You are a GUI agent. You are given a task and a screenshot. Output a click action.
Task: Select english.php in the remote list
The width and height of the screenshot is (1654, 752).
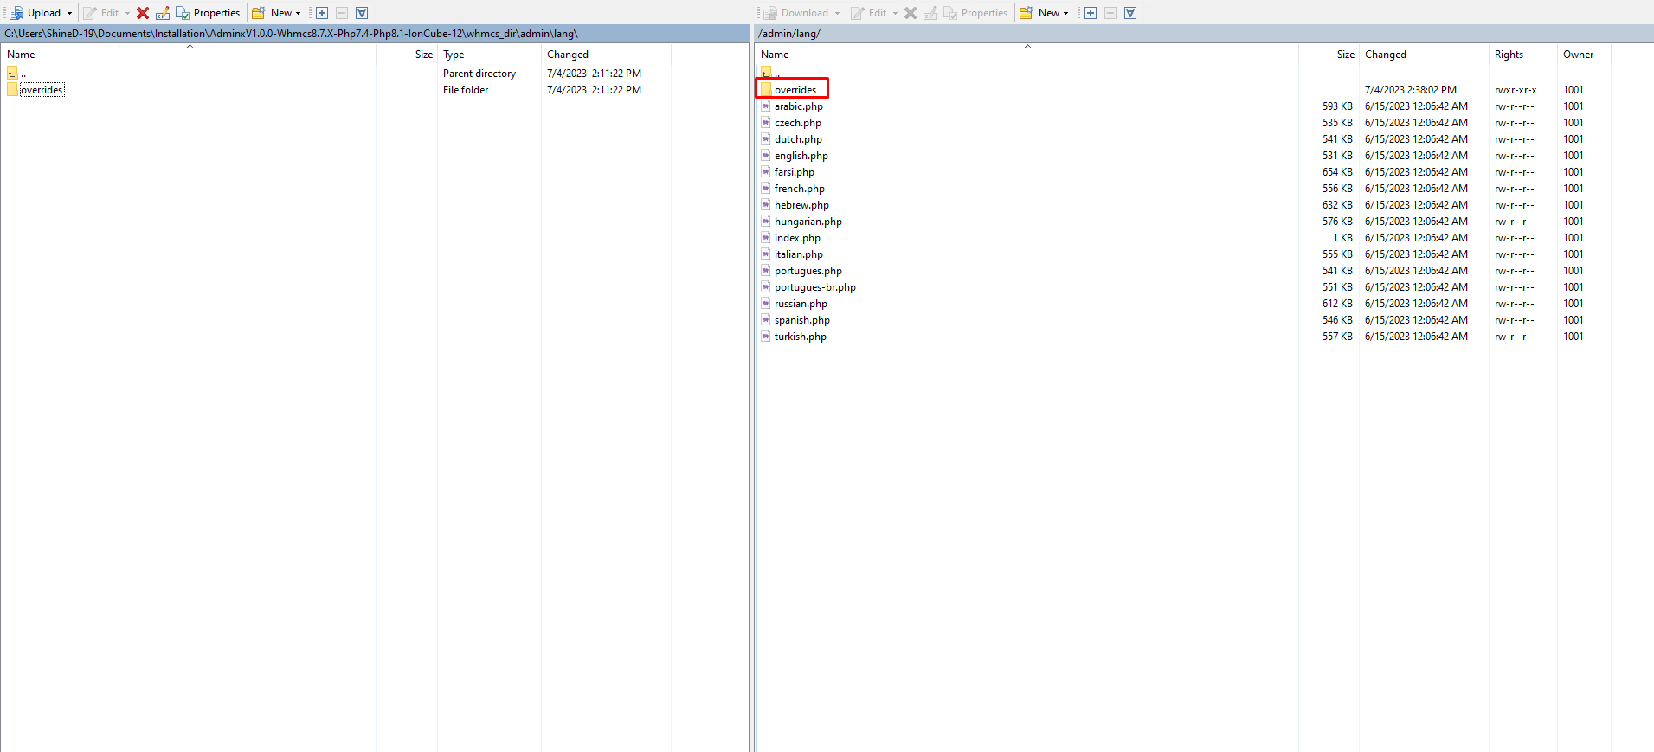tap(801, 156)
